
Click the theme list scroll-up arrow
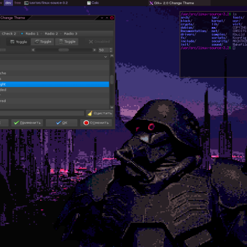[x=112, y=56]
